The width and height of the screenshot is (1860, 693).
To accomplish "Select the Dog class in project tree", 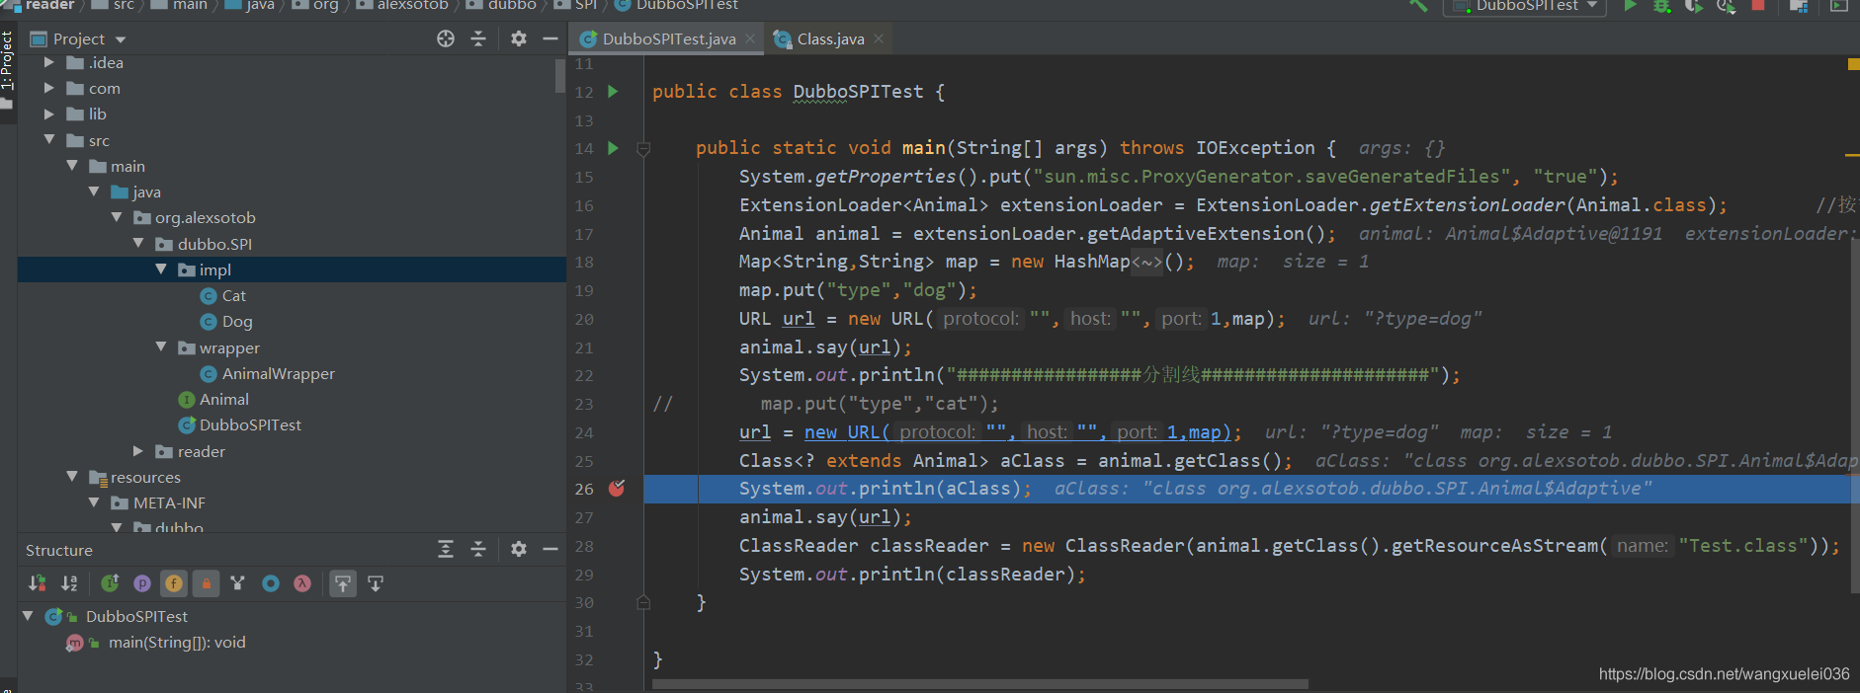I will click(237, 321).
